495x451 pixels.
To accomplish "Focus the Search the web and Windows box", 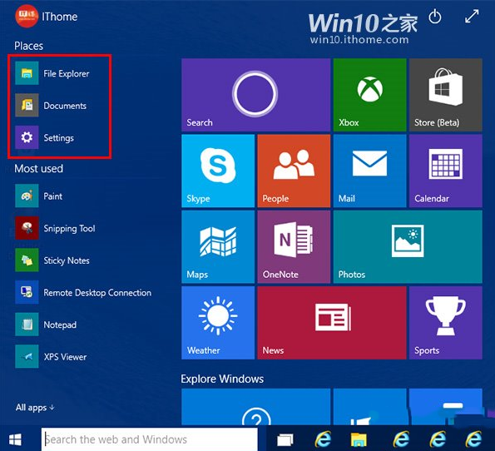I will coord(149,439).
